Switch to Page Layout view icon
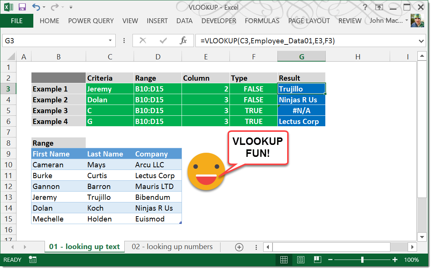The height and width of the screenshot is (270, 432). tap(301, 260)
